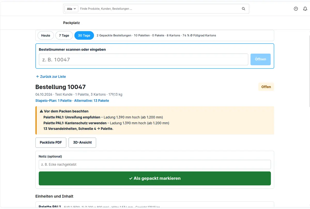
Task: Select the 'Heute' time range filter
Action: pos(46,35)
